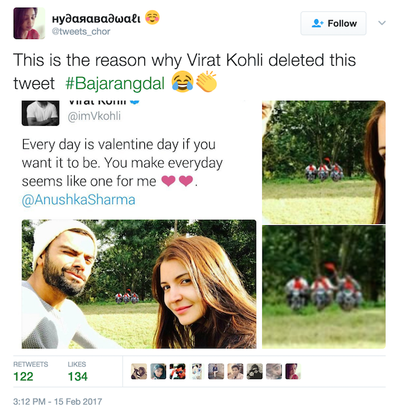This screenshot has height=408, width=397.
Task: Click the Virat Kohli avatar in embedded tweet
Action: (42, 113)
